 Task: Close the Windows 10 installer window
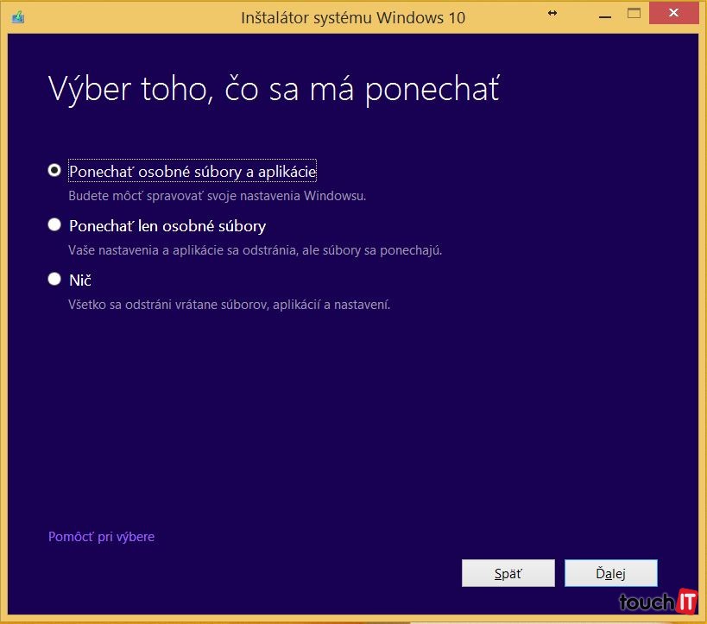click(x=679, y=14)
